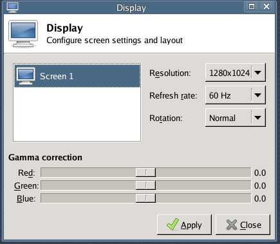The image size is (280, 244).
Task: Click the Green gamma slider handle
Action: (x=145, y=185)
